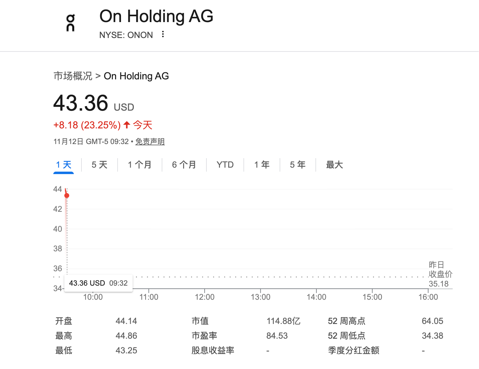Switch to the 5 天 chart tab
The width and height of the screenshot is (479, 369).
click(x=100, y=165)
